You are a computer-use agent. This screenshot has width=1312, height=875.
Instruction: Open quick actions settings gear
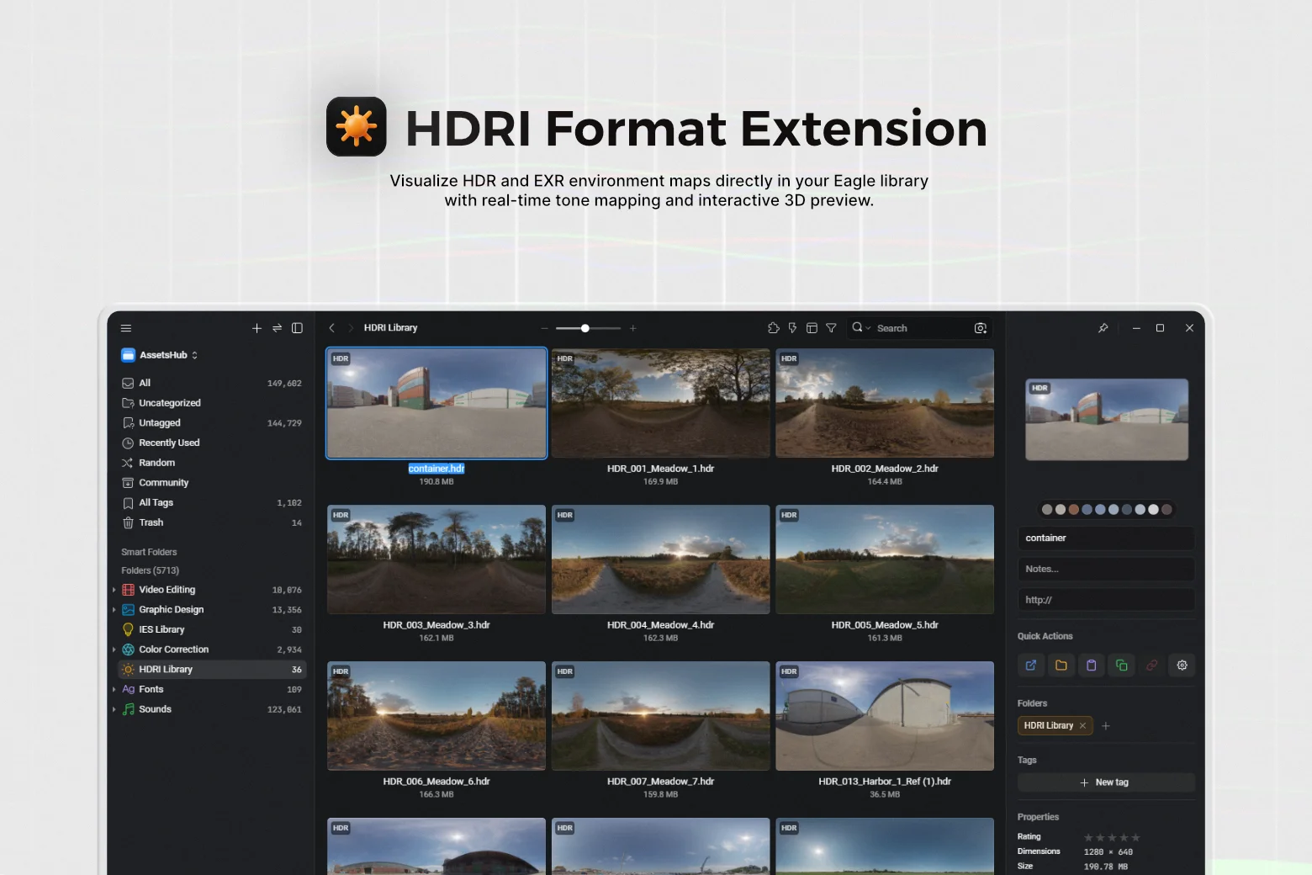tap(1182, 666)
